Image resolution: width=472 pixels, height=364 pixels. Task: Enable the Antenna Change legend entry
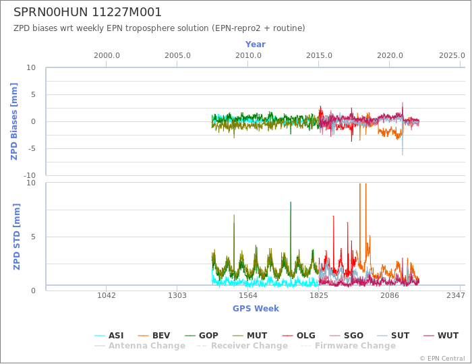coord(140,346)
